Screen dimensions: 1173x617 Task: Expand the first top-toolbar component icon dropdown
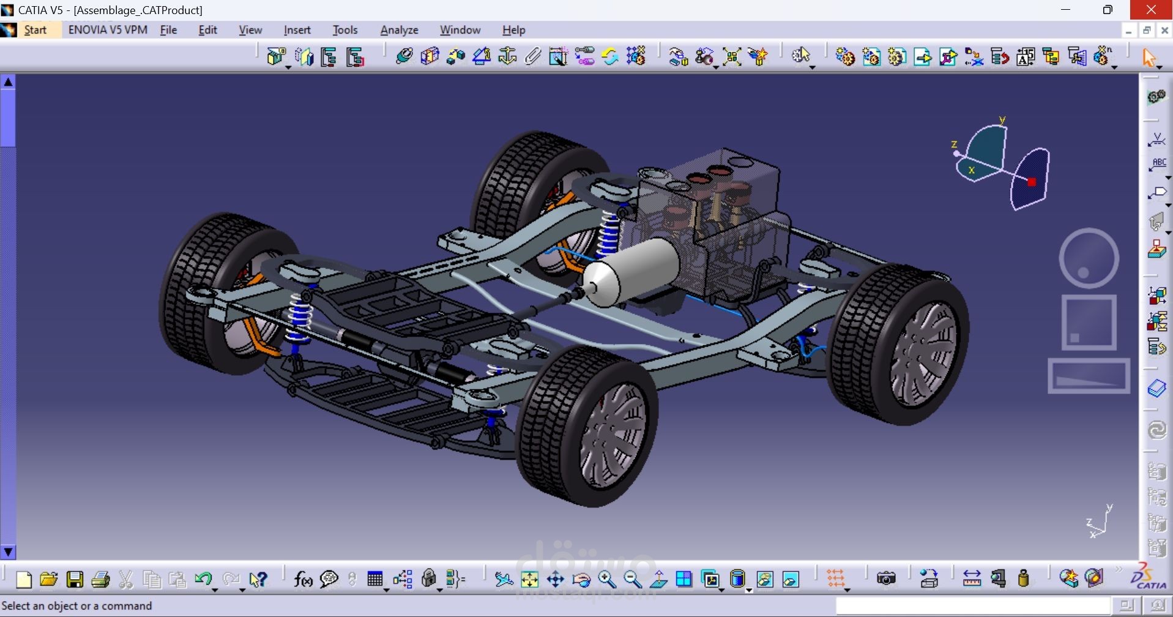288,67
